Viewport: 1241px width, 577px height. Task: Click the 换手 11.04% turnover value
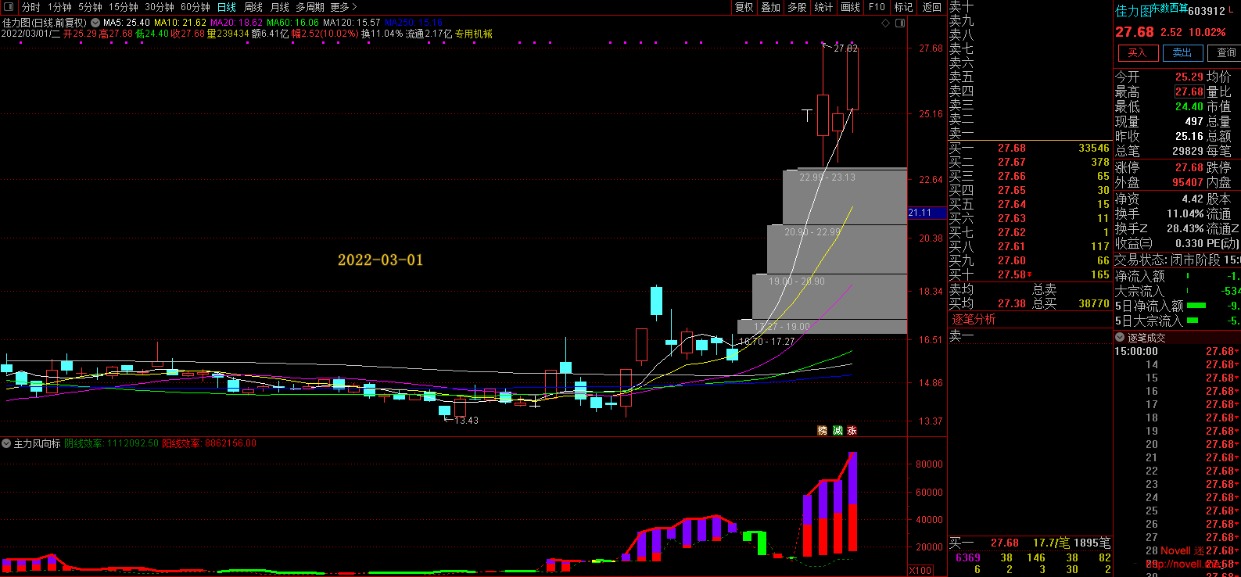[x=1185, y=213]
